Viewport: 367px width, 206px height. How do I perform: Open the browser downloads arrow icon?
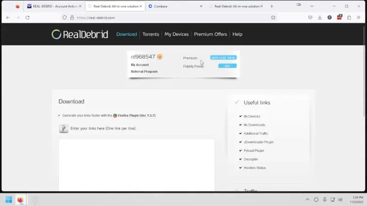point(320,18)
